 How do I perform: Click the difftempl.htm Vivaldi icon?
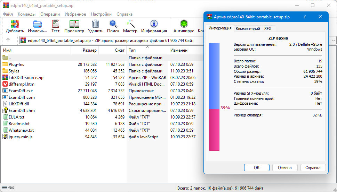(x=5, y=84)
